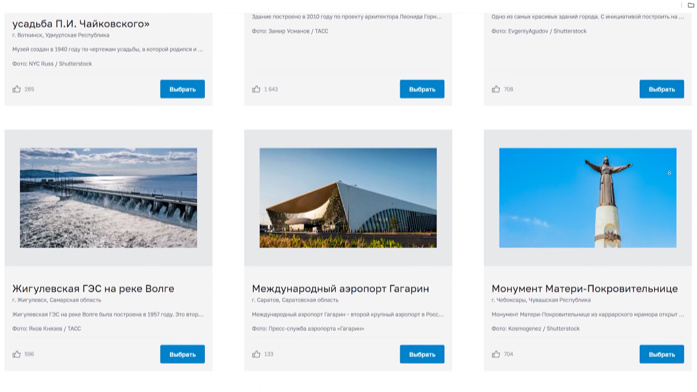Open the Gagarin airport terminal photo
Image resolution: width=697 pixels, height=392 pixels.
(x=348, y=198)
